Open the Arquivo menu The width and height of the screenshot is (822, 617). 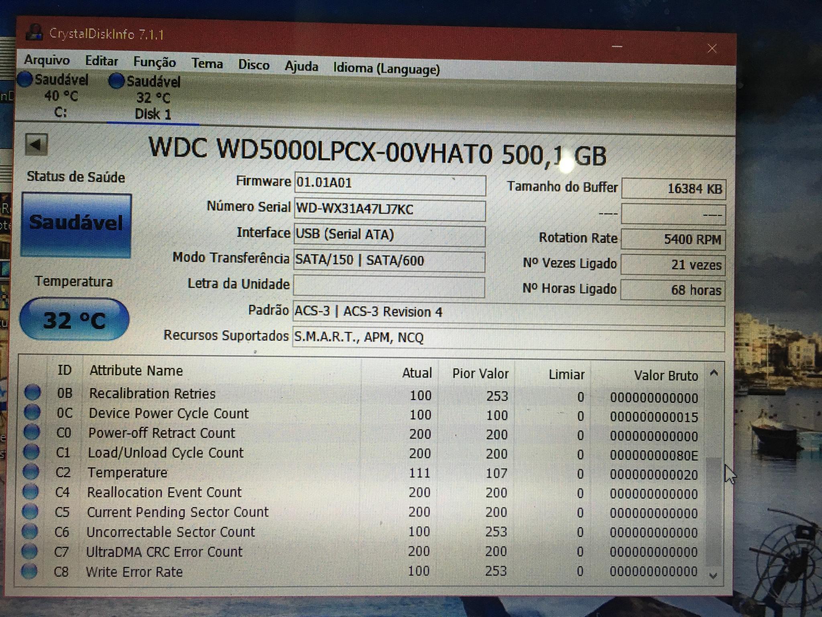[47, 60]
